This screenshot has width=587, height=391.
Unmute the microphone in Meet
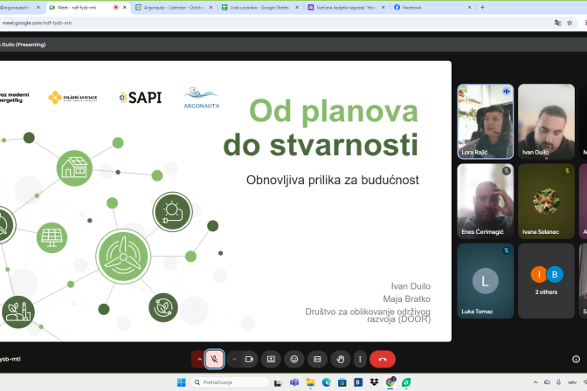215,359
